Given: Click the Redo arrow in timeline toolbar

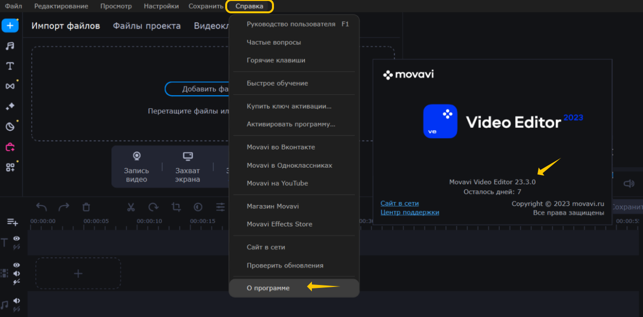Looking at the screenshot, I should 64,207.
